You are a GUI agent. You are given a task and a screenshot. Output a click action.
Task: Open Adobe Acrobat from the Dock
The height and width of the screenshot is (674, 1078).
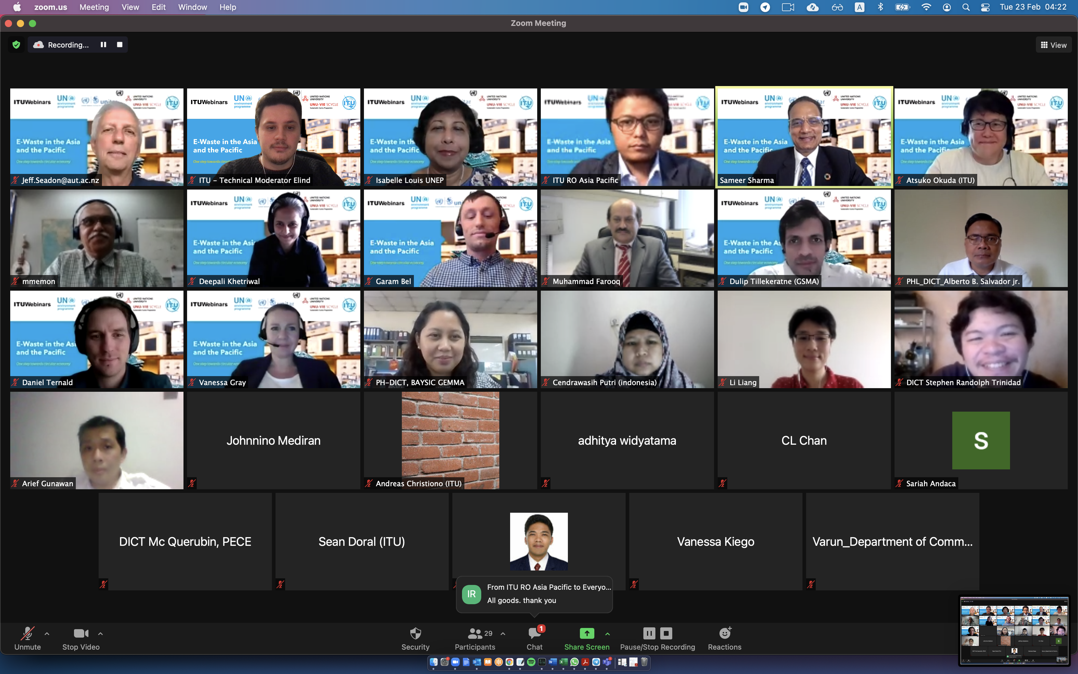coord(585,662)
